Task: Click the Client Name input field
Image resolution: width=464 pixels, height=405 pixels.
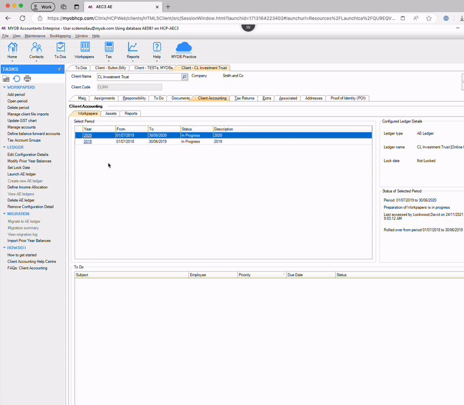Action: click(x=139, y=76)
